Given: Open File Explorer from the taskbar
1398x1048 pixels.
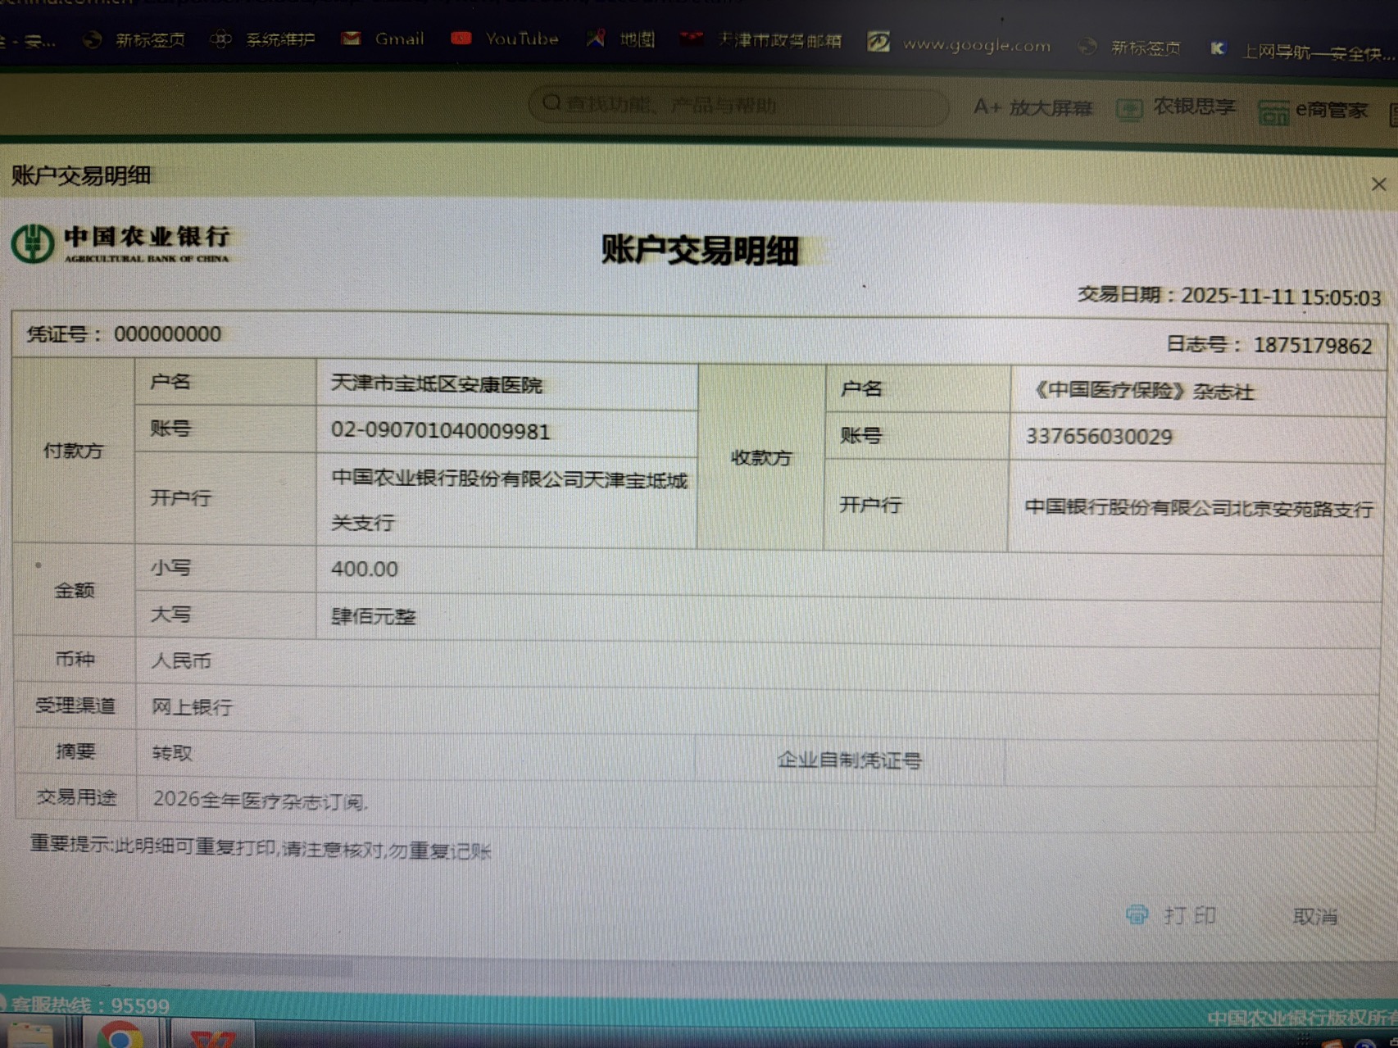Looking at the screenshot, I should pyautogui.click(x=31, y=1037).
